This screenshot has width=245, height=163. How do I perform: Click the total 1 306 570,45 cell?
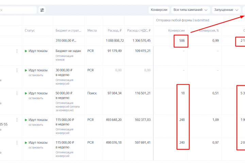pyautogui.click(x=142, y=40)
